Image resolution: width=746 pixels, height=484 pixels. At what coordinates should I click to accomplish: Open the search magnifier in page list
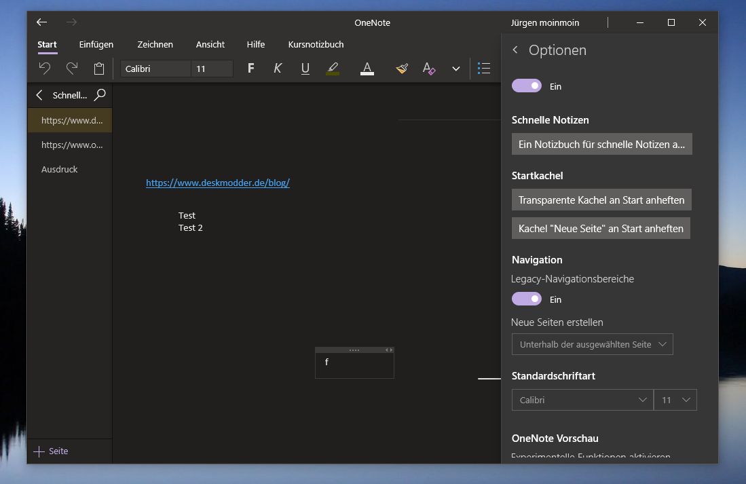(100, 95)
